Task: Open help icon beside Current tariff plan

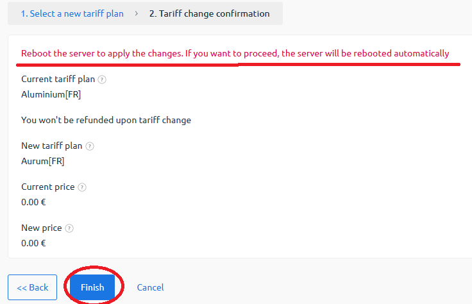Action: coord(102,80)
